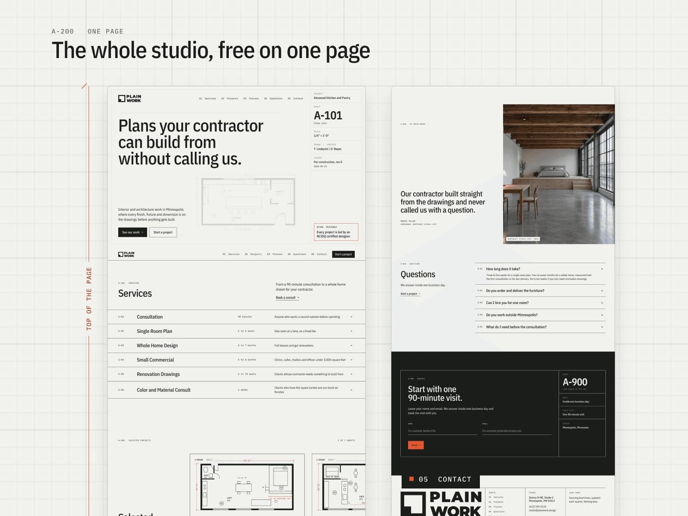Viewport: 688px width, 516px height.
Task: Click the orange Send button
Action: [416, 445]
